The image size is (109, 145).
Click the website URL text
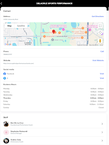pyautogui.click(x=18, y=63)
